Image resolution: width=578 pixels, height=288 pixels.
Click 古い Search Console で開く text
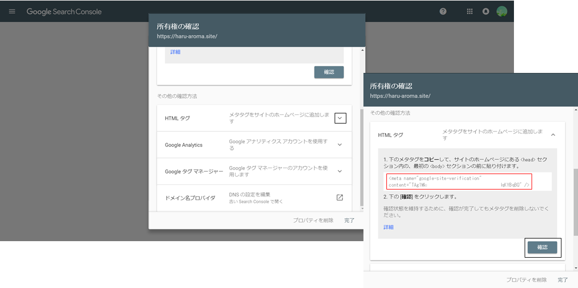tap(256, 202)
